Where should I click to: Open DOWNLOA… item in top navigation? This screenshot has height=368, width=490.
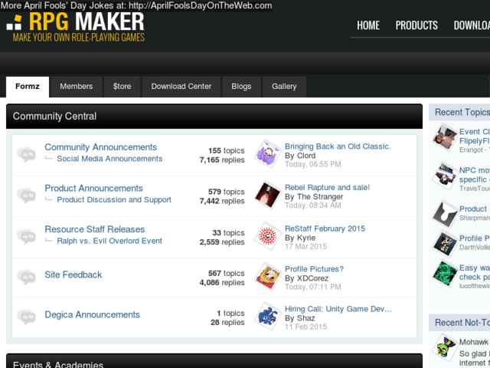(472, 25)
